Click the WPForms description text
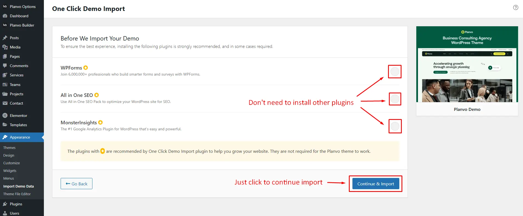Image resolution: width=523 pixels, height=216 pixels. pyautogui.click(x=130, y=74)
